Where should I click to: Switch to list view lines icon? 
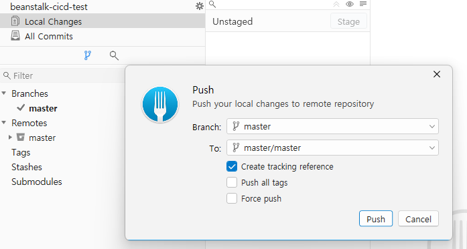(363, 4)
